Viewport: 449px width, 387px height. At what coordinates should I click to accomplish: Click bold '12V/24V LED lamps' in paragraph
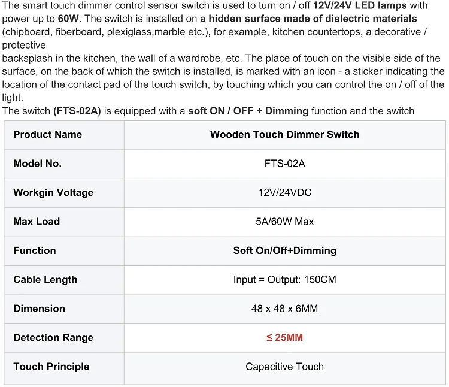click(x=360, y=5)
